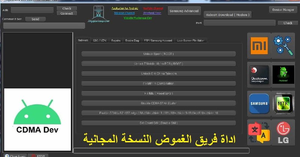Click the Command Sen text field

[44, 25]
